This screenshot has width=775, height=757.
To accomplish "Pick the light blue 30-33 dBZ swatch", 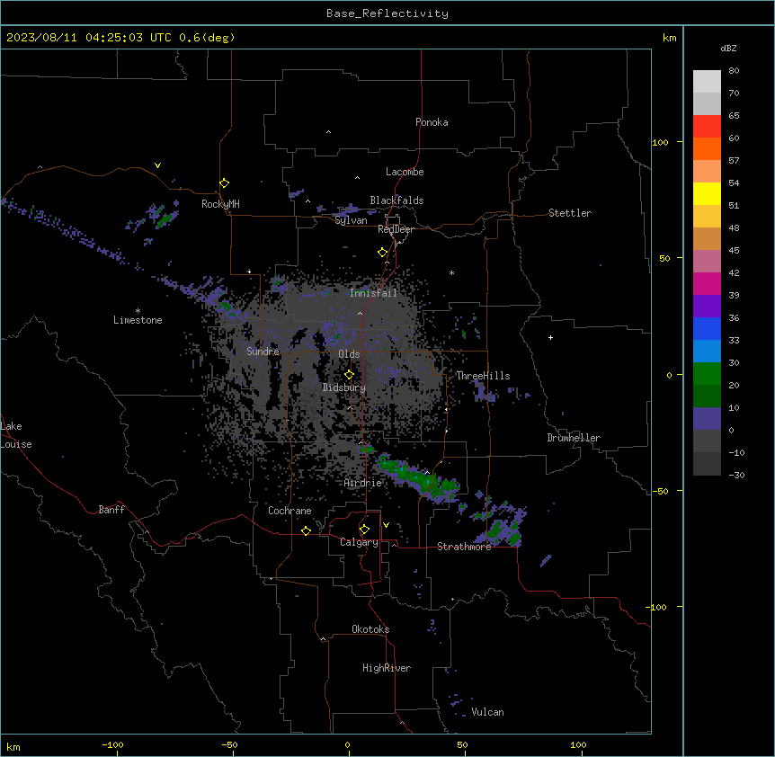I will [x=707, y=352].
